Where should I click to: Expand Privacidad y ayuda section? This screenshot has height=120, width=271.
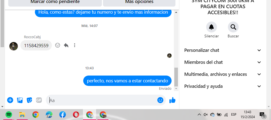(223, 86)
